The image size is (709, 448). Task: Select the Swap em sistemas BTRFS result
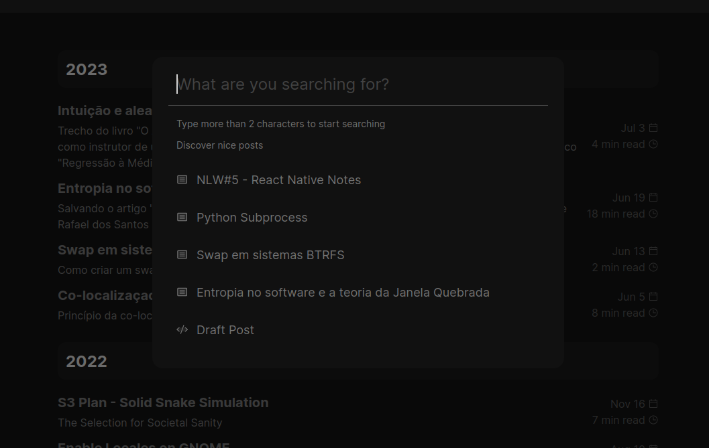tap(270, 255)
